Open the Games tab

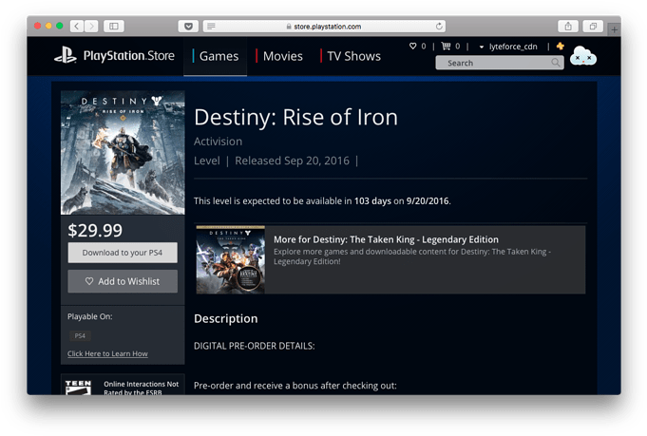216,56
